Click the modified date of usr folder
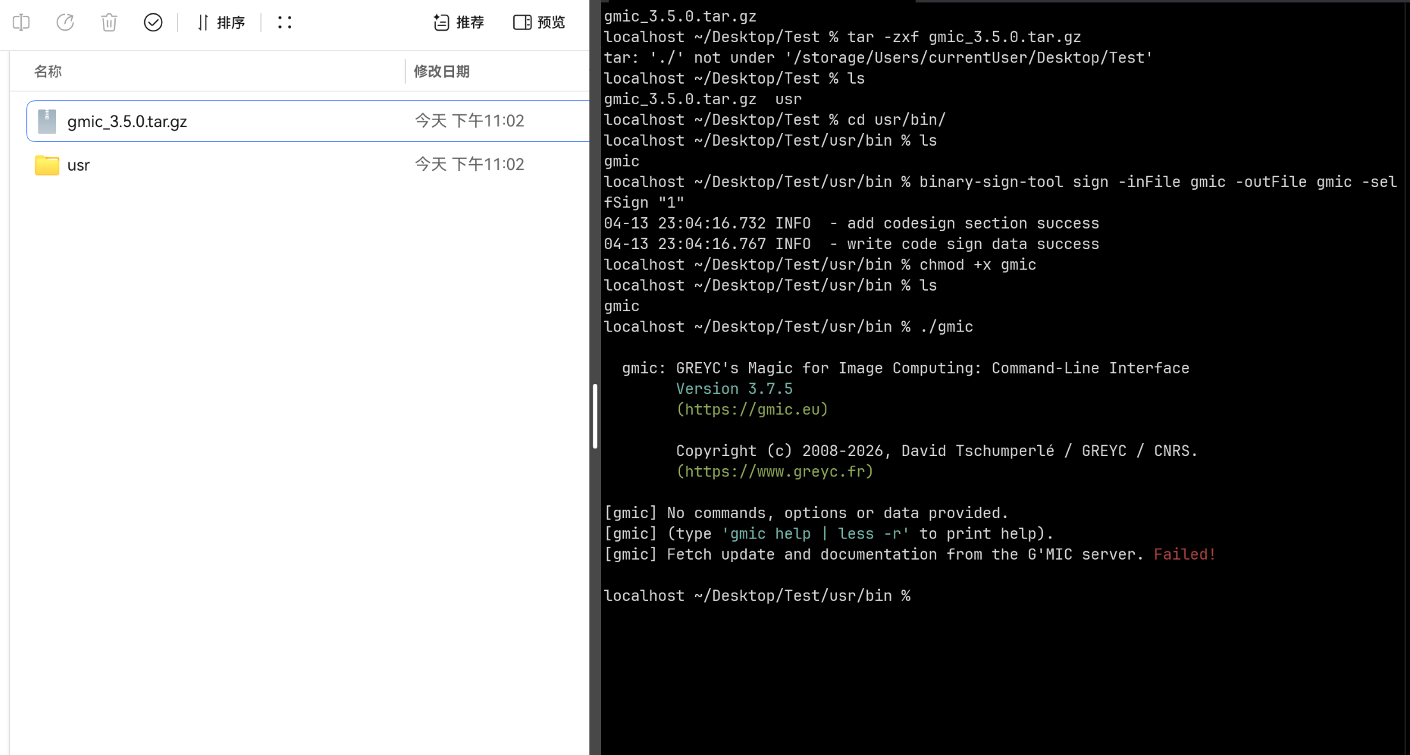The image size is (1410, 755). coord(469,164)
